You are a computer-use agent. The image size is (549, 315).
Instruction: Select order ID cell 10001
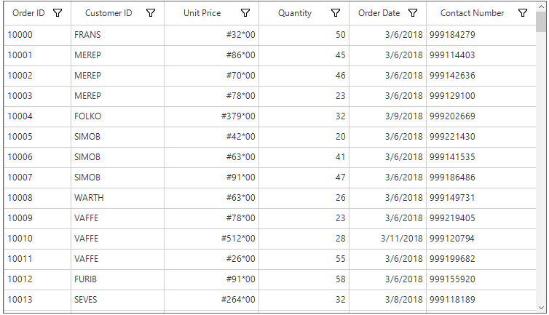pos(37,55)
